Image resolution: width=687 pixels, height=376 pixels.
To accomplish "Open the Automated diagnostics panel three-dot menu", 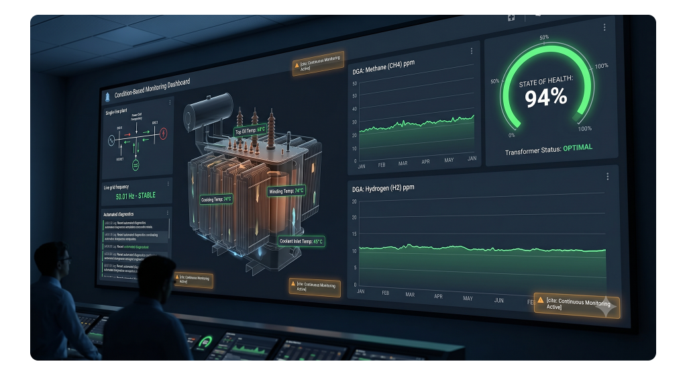I will (x=167, y=213).
